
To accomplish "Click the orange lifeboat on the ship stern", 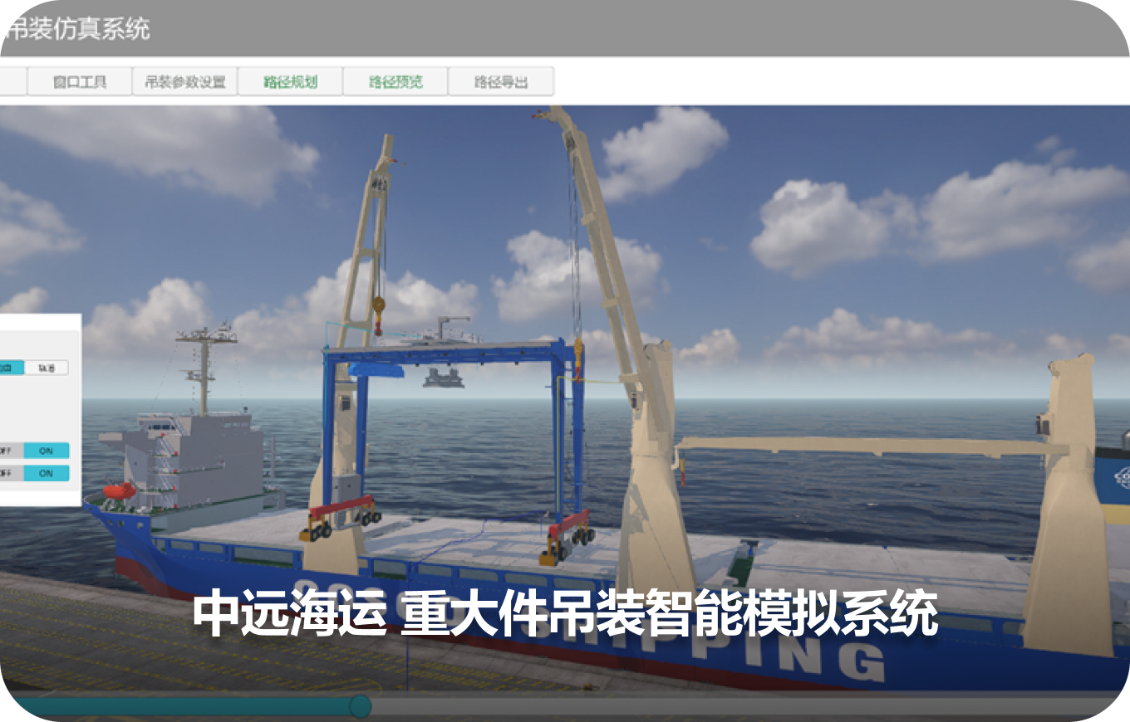I will tap(119, 490).
